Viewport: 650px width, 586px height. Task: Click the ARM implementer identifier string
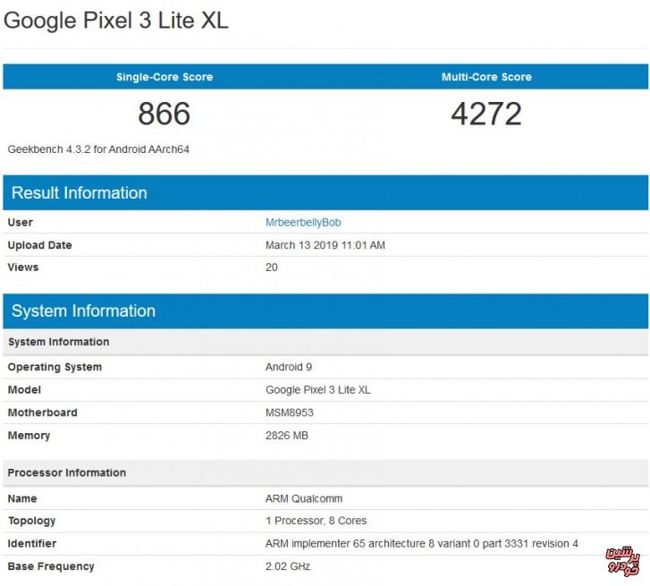coord(422,543)
